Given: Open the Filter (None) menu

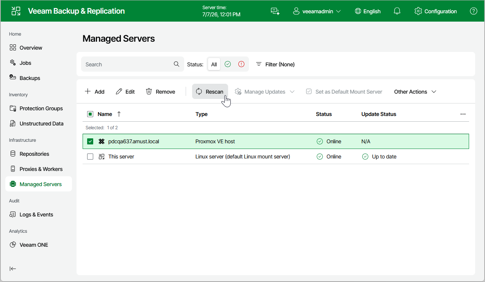Looking at the screenshot, I should pyautogui.click(x=275, y=64).
